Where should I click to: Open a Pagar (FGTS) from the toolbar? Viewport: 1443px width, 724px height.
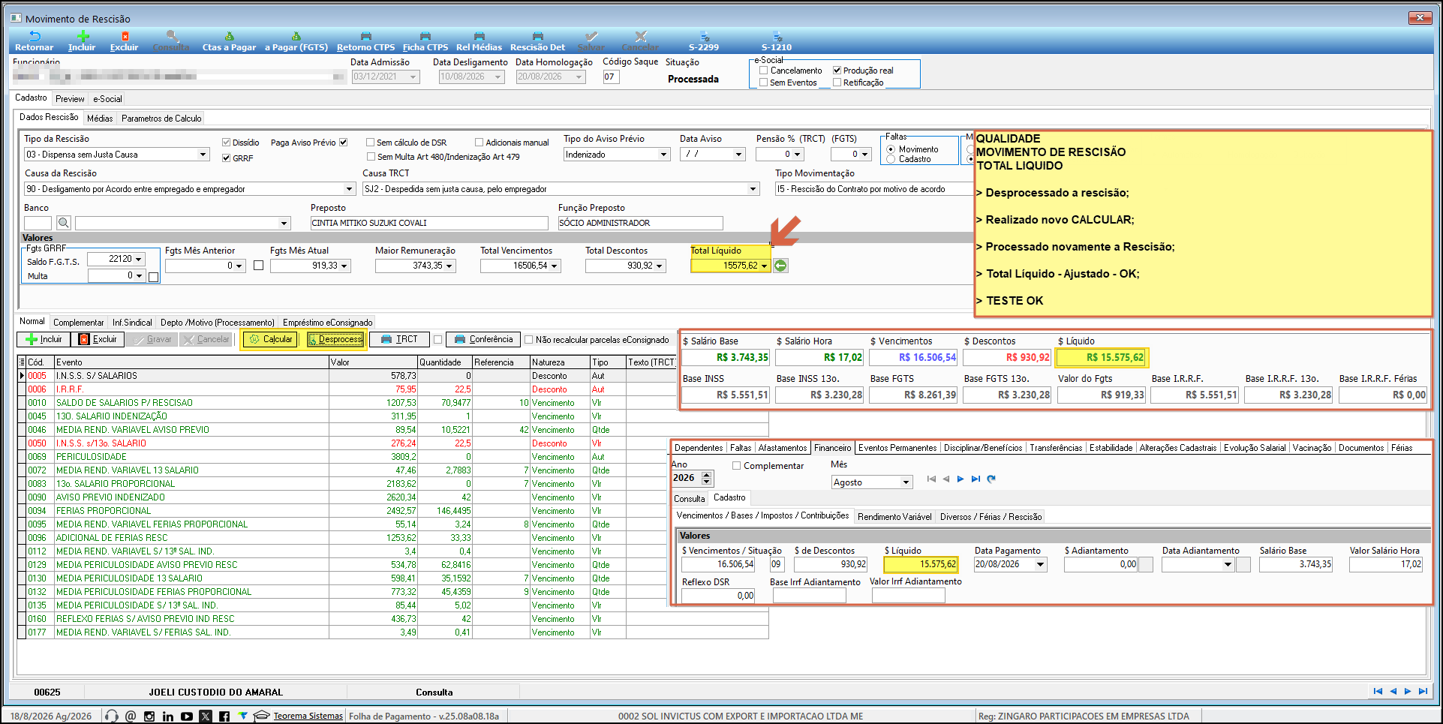tap(296, 41)
